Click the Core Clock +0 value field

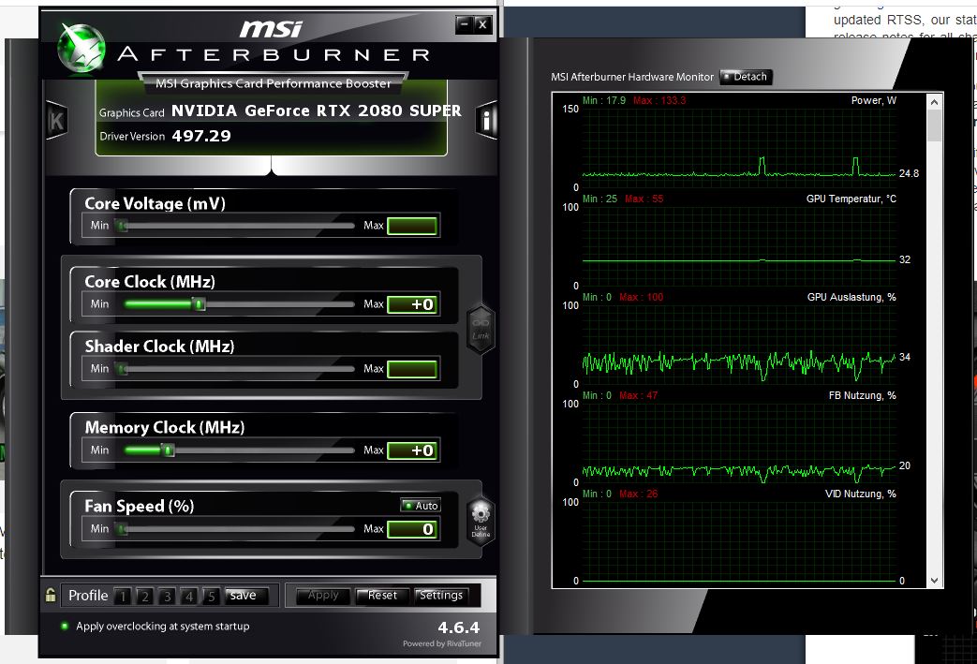point(412,304)
